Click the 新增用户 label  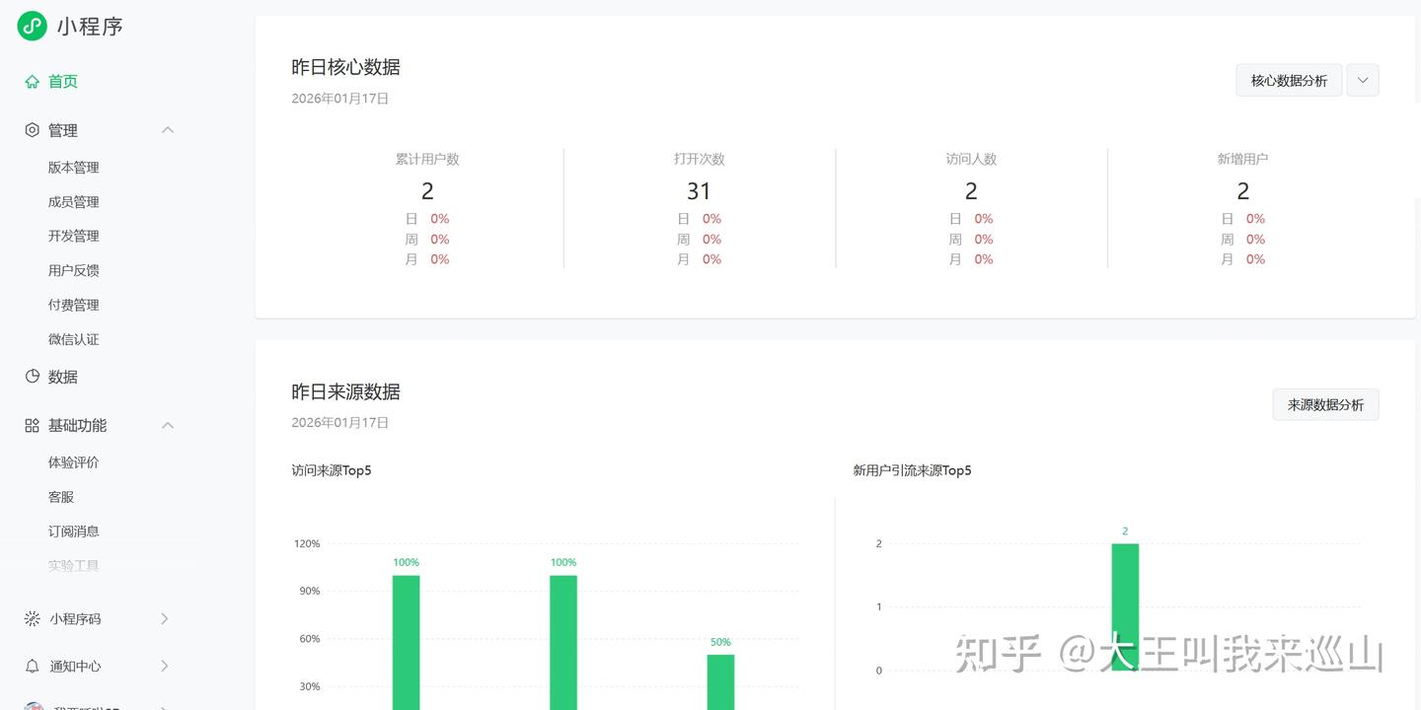pyautogui.click(x=1243, y=159)
